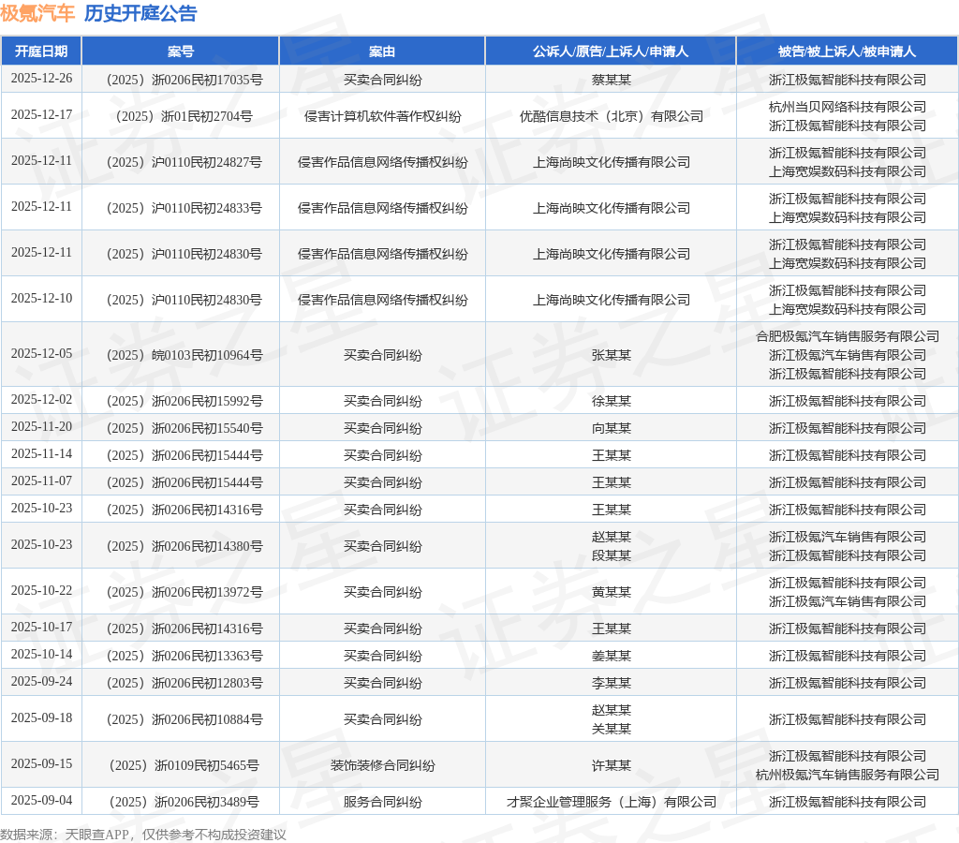Click the date 2025-09-24

click(x=41, y=682)
